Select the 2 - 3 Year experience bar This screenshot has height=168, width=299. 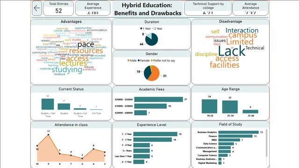pos(153,140)
